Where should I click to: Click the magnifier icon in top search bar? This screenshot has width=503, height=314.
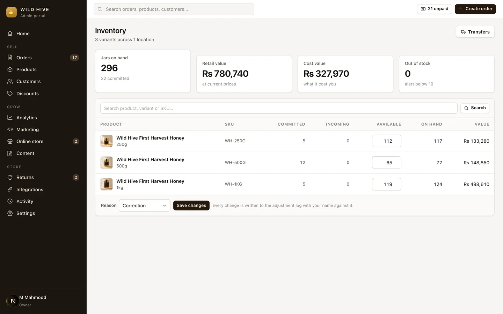coord(100,9)
